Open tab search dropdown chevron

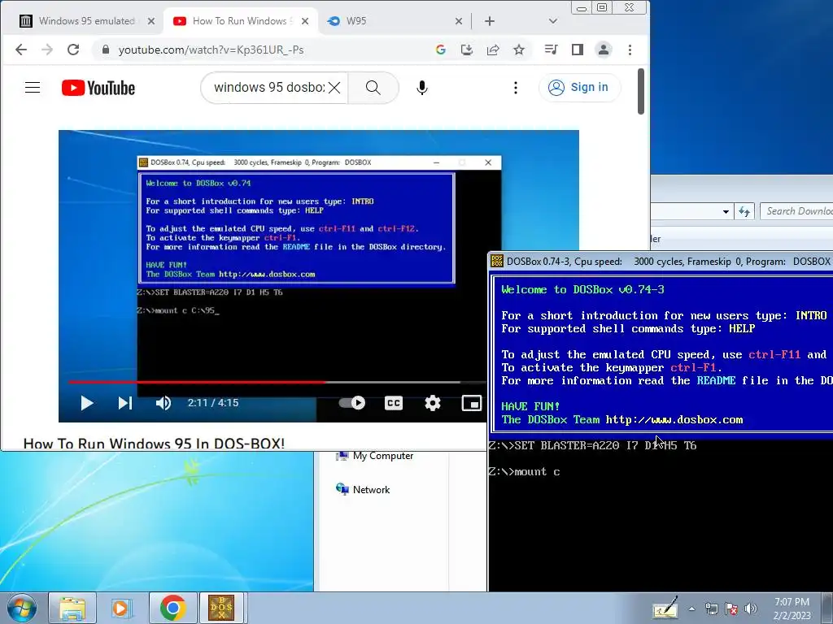coord(553,21)
